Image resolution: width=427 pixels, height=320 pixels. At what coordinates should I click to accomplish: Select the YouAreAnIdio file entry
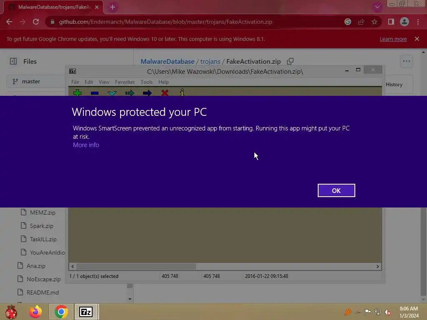(48, 252)
